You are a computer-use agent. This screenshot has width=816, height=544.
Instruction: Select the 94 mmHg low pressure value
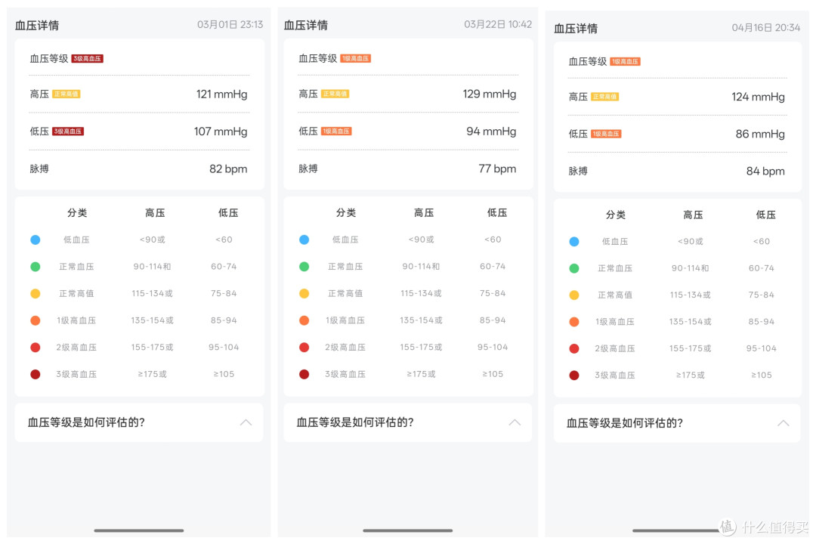pyautogui.click(x=491, y=131)
